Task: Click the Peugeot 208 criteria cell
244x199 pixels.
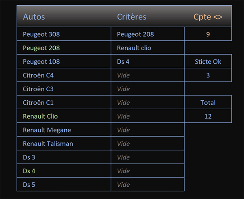Action: pyautogui.click(x=148, y=34)
